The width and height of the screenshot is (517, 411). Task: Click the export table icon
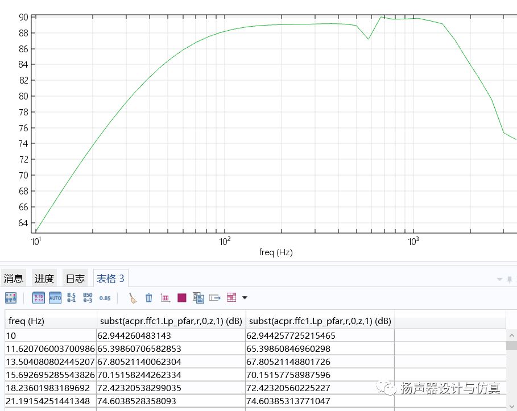point(215,297)
